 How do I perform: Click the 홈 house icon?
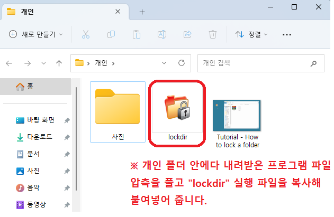pos(20,87)
